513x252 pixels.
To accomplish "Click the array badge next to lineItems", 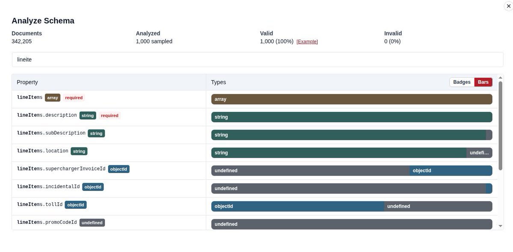I will tap(53, 97).
